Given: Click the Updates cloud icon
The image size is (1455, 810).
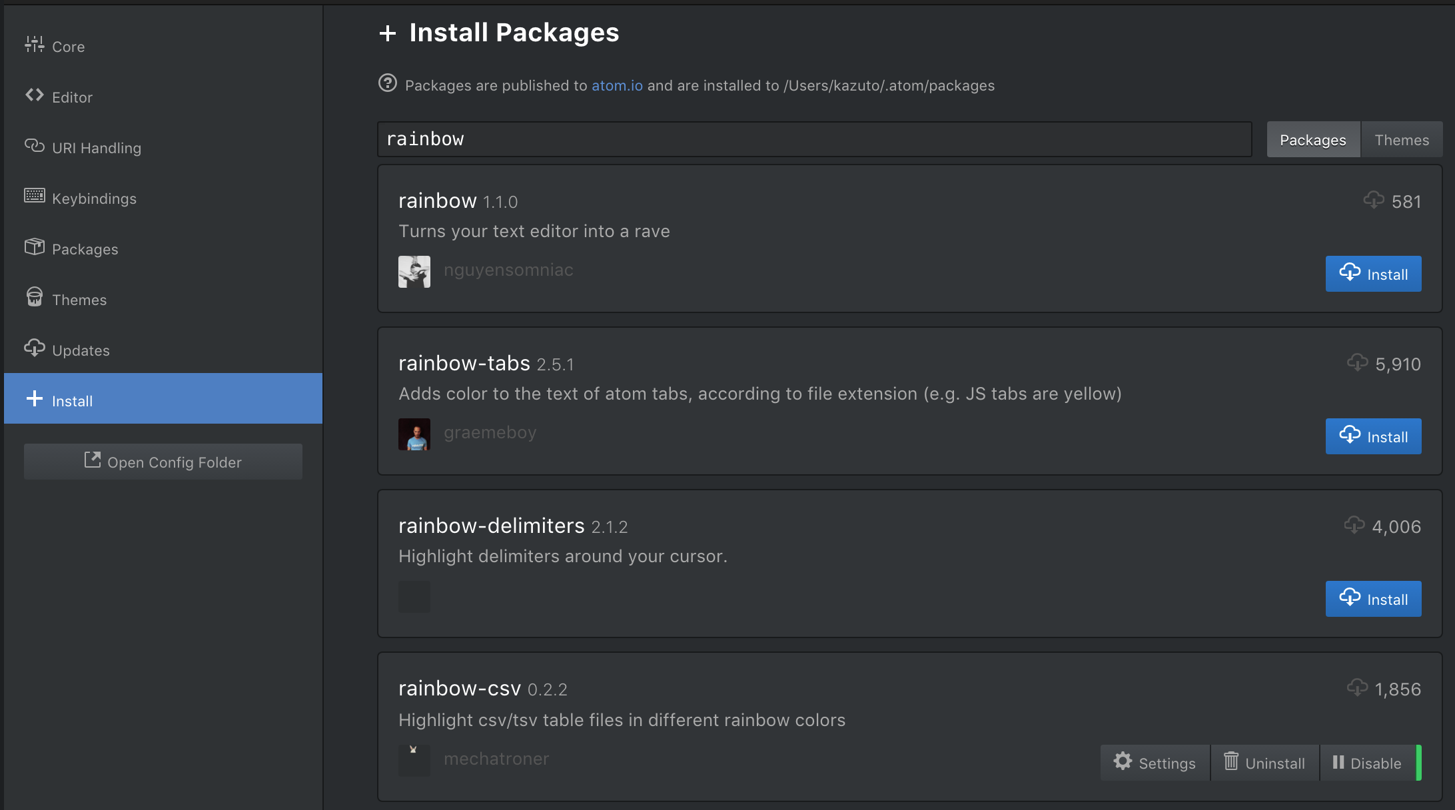Looking at the screenshot, I should coord(34,348).
